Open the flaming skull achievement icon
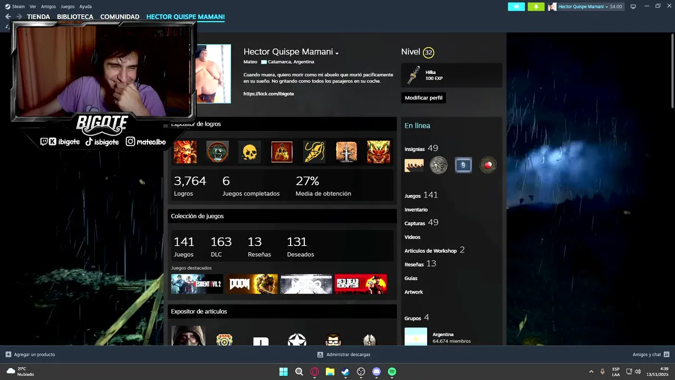Viewport: 675px width, 380px height. [x=185, y=152]
